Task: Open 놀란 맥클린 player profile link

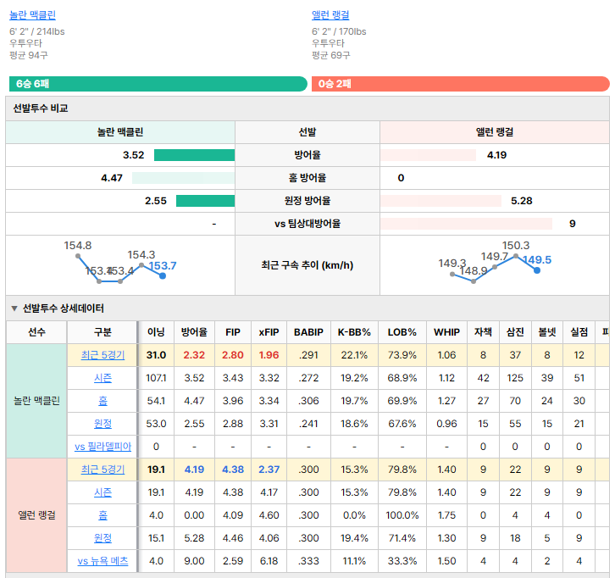Action: (32, 15)
